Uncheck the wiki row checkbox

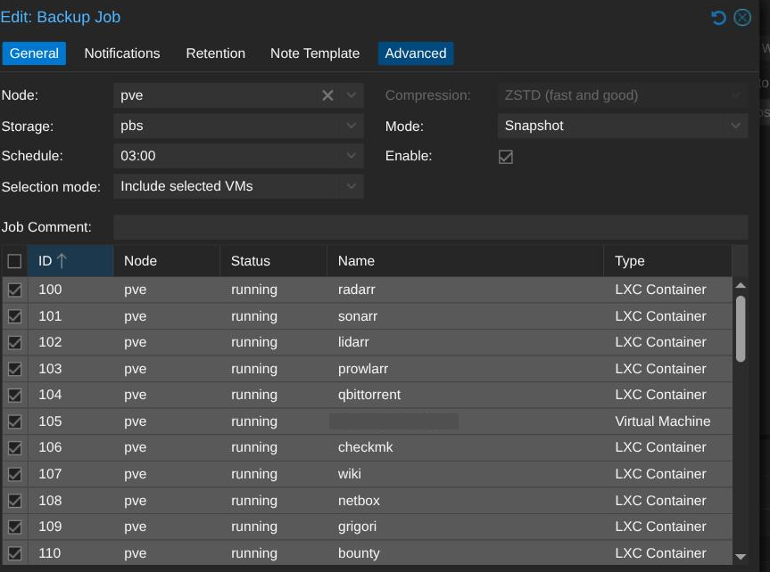[x=15, y=474]
